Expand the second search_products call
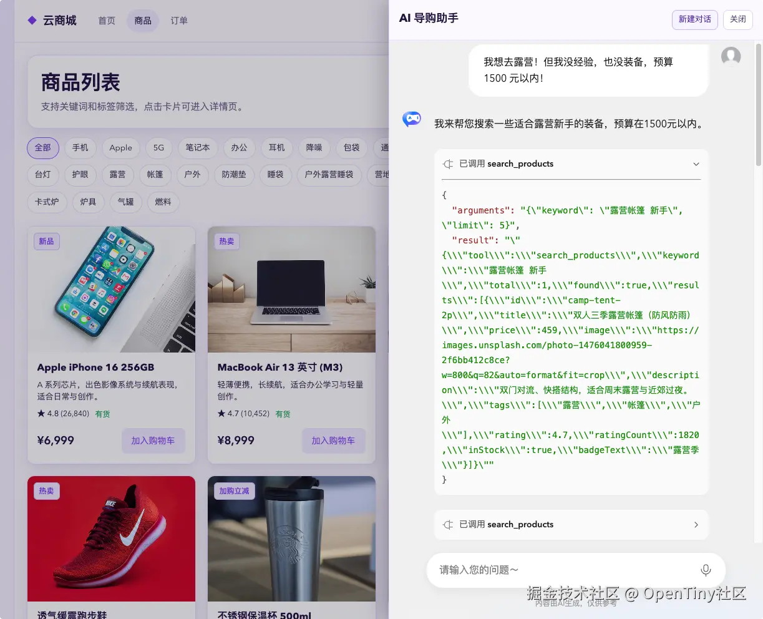This screenshot has height=619, width=763. tap(696, 525)
